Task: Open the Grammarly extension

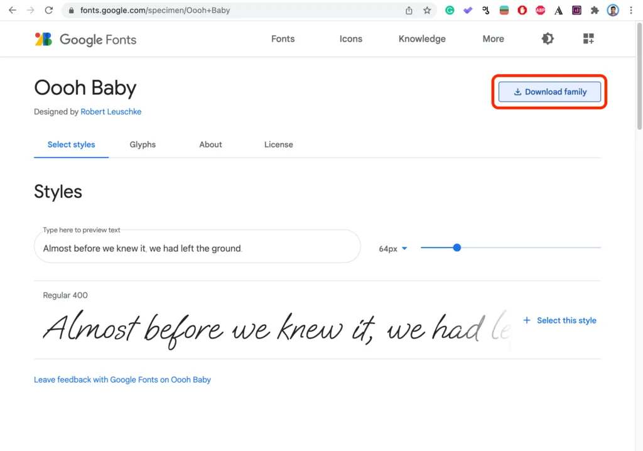Action: [x=450, y=10]
